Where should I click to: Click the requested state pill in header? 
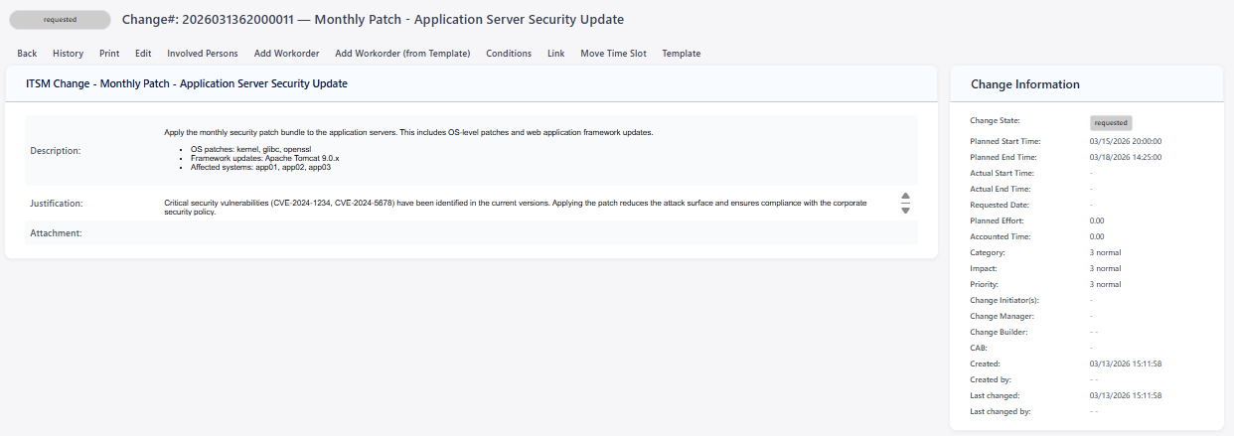click(60, 20)
